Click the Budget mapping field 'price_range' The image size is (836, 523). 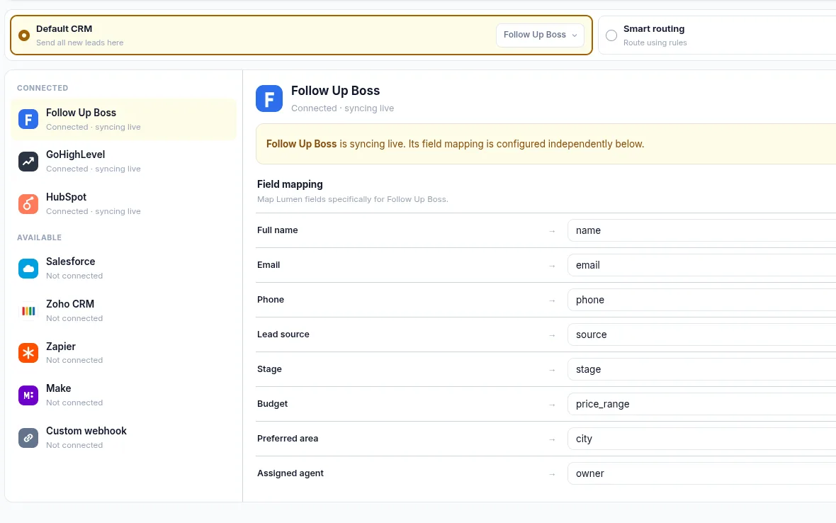[x=701, y=403]
